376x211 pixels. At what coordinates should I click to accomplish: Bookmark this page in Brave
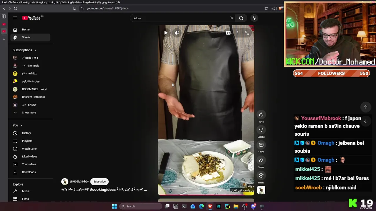(75, 8)
